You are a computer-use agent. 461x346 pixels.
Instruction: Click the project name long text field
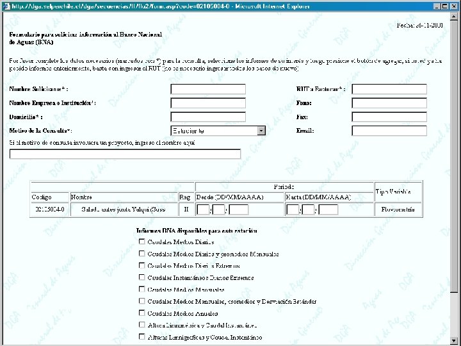tap(125, 154)
